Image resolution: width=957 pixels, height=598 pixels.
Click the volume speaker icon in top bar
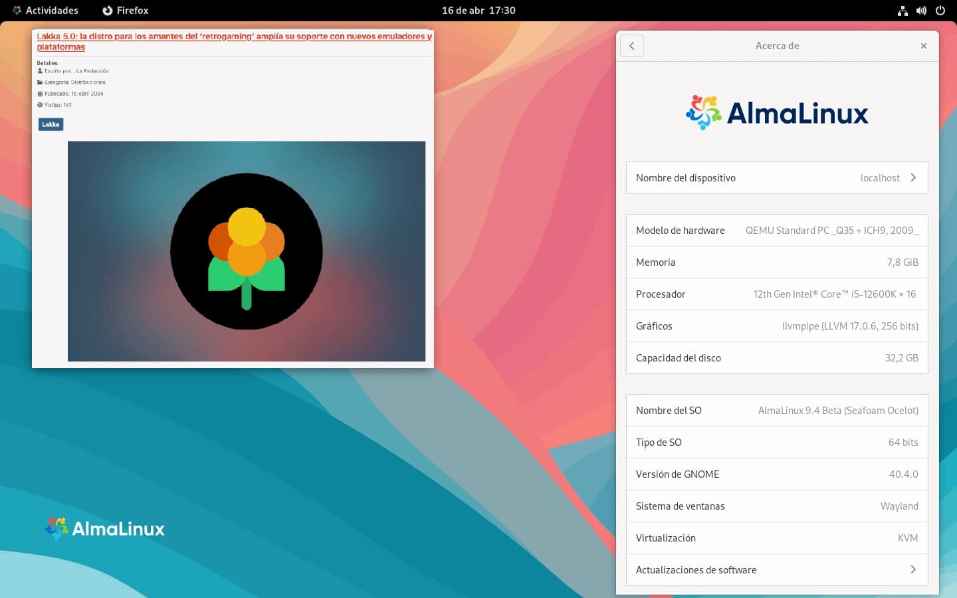921,11
